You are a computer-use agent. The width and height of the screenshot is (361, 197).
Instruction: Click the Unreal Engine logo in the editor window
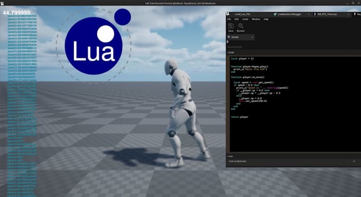click(228, 14)
